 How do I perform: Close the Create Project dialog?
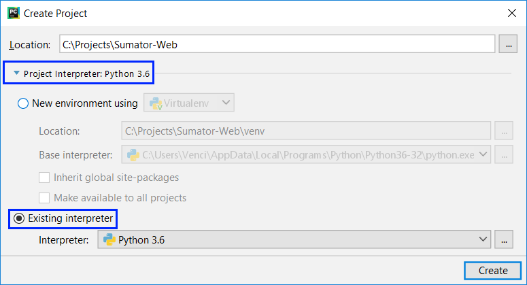[x=511, y=13]
